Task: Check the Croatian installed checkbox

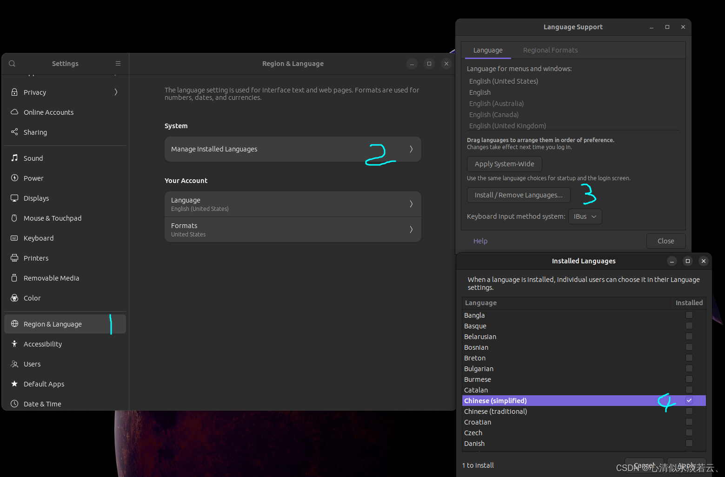Action: pyautogui.click(x=689, y=422)
